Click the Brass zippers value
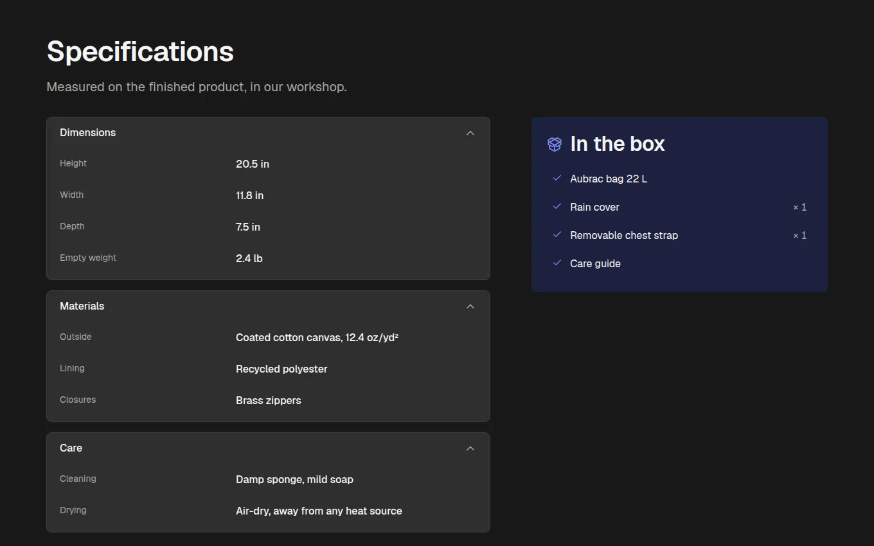 tap(269, 400)
